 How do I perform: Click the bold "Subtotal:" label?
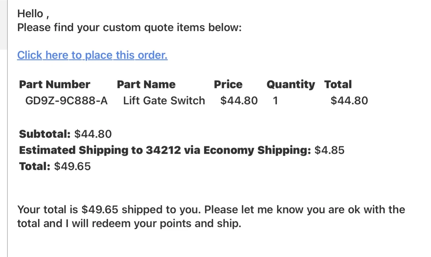pyautogui.click(x=45, y=134)
